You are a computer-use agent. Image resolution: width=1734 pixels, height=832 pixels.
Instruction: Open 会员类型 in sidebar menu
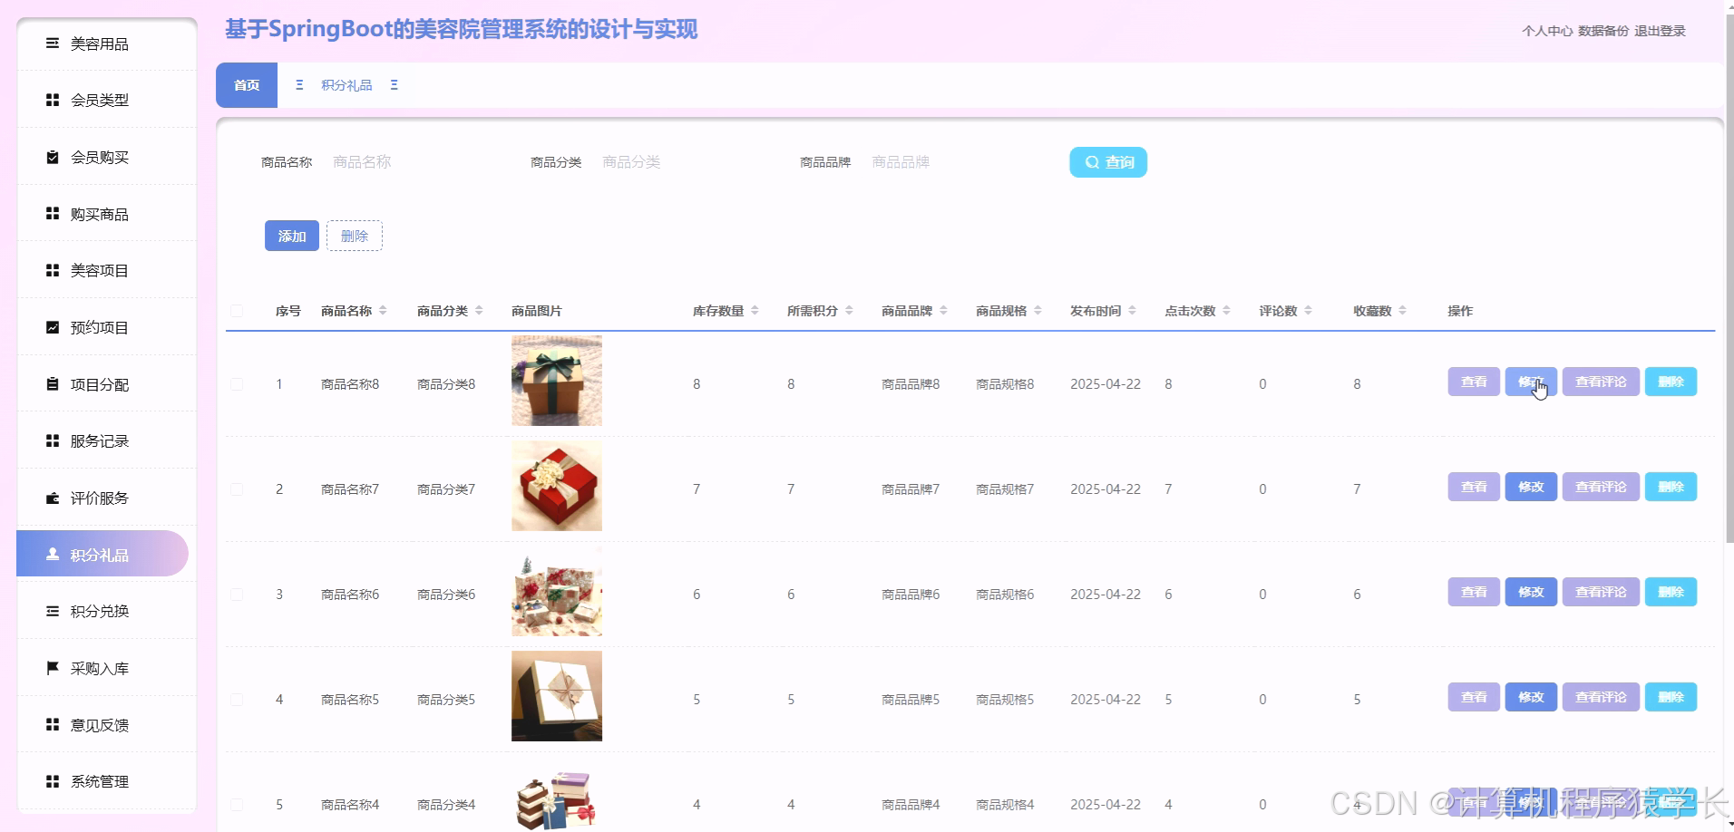click(106, 100)
